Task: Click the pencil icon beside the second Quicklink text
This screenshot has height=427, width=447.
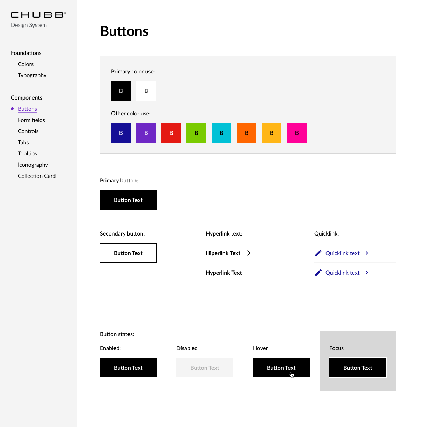Action: (x=318, y=273)
